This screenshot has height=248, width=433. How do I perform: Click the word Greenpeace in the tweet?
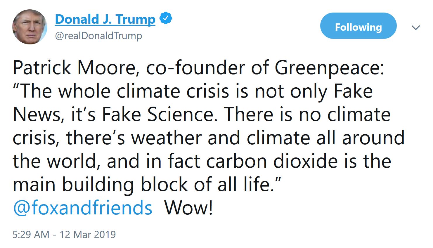coord(329,69)
